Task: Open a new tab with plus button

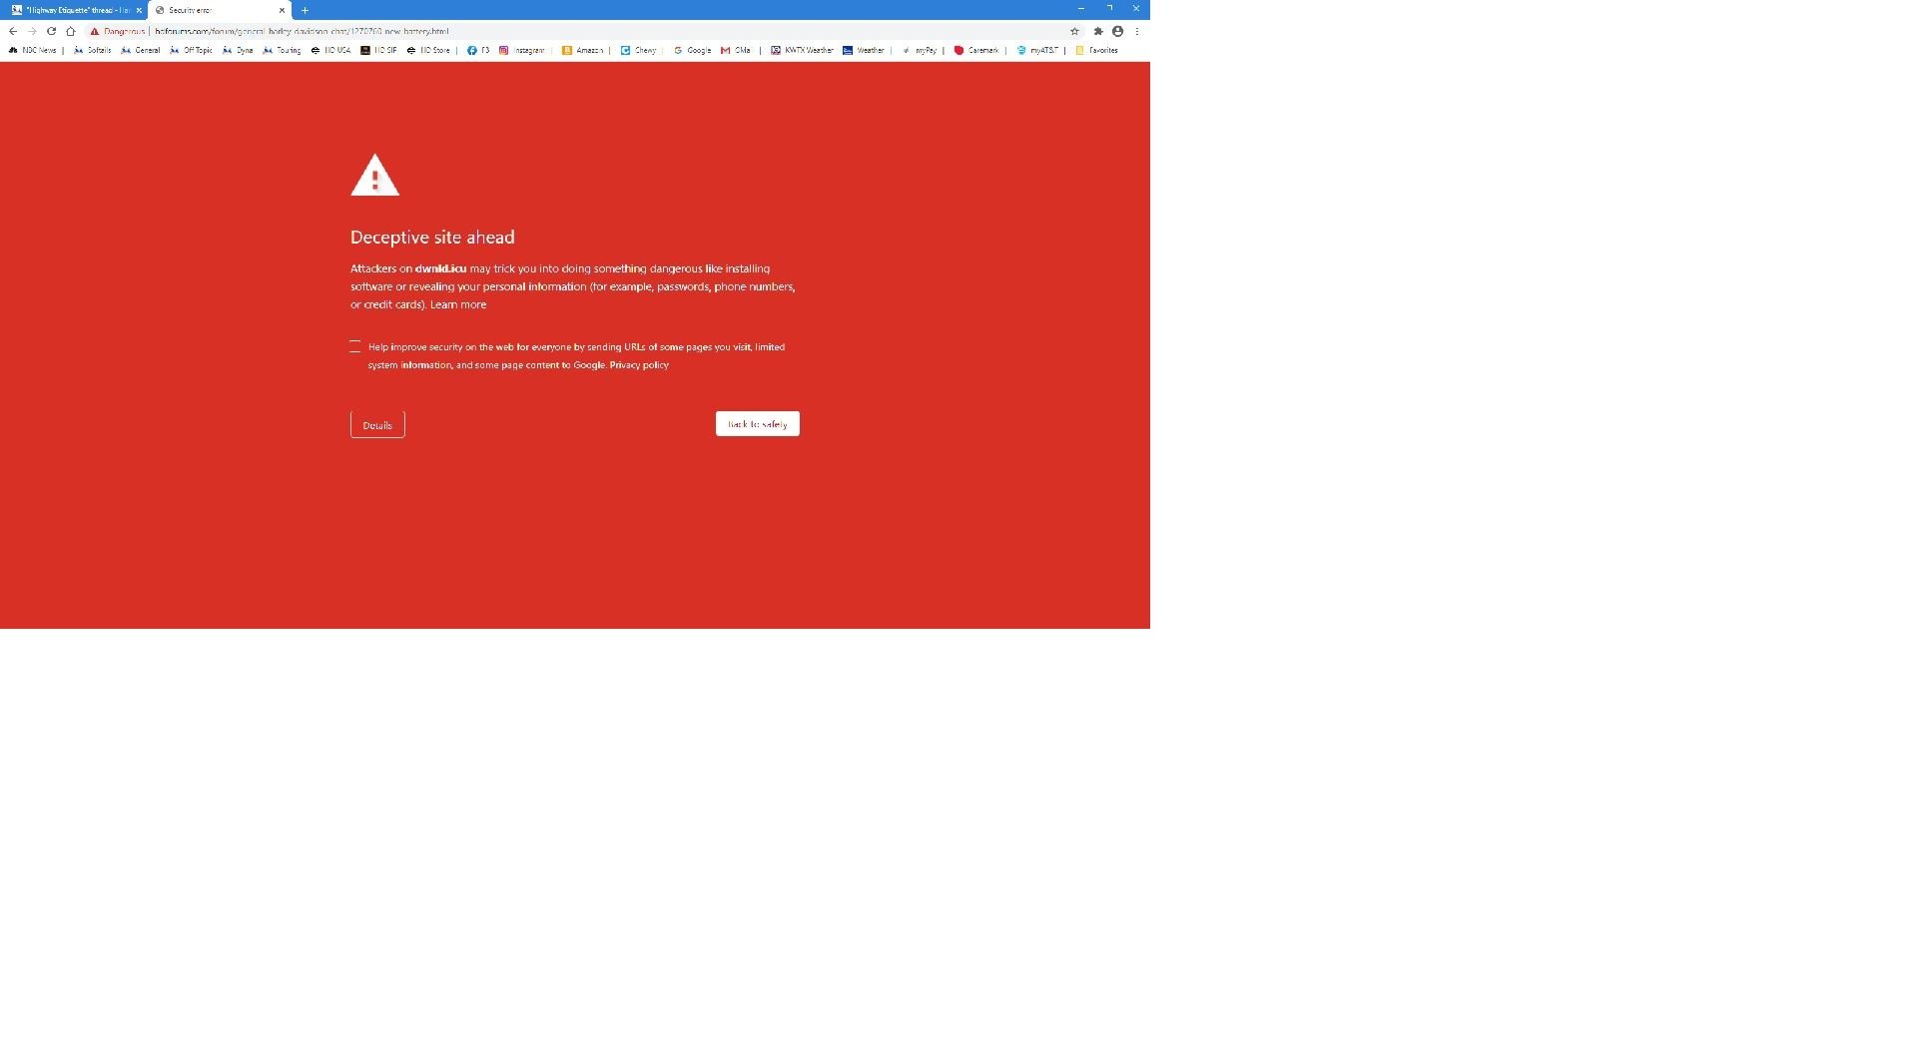Action: click(x=305, y=10)
